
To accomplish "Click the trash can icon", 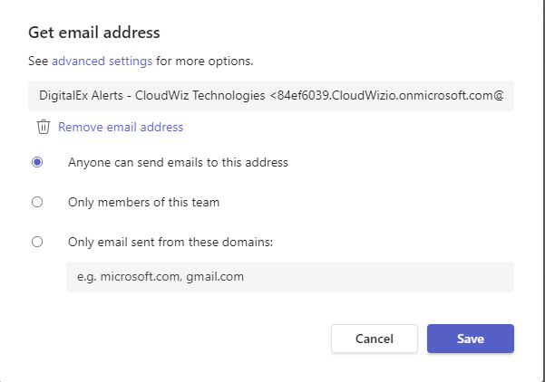I will click(x=43, y=128).
